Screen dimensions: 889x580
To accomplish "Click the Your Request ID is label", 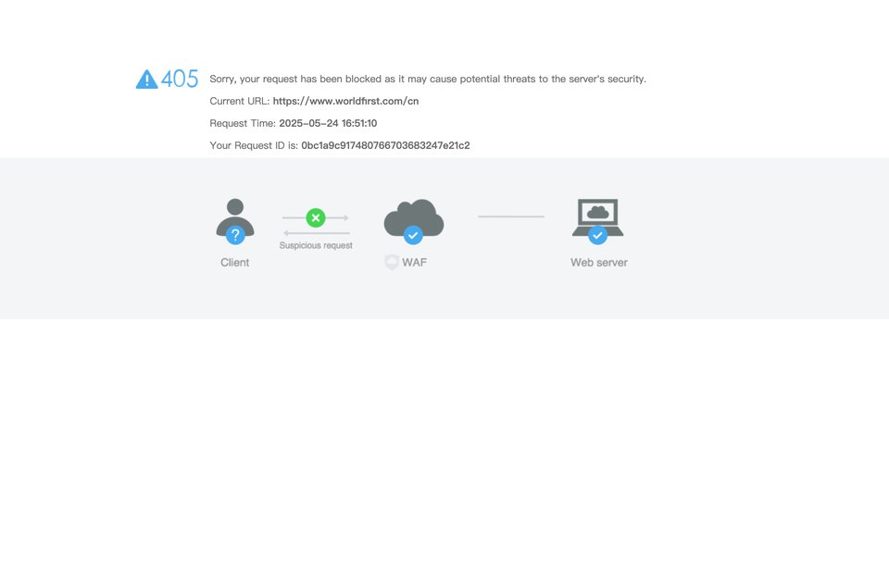I will (x=254, y=145).
